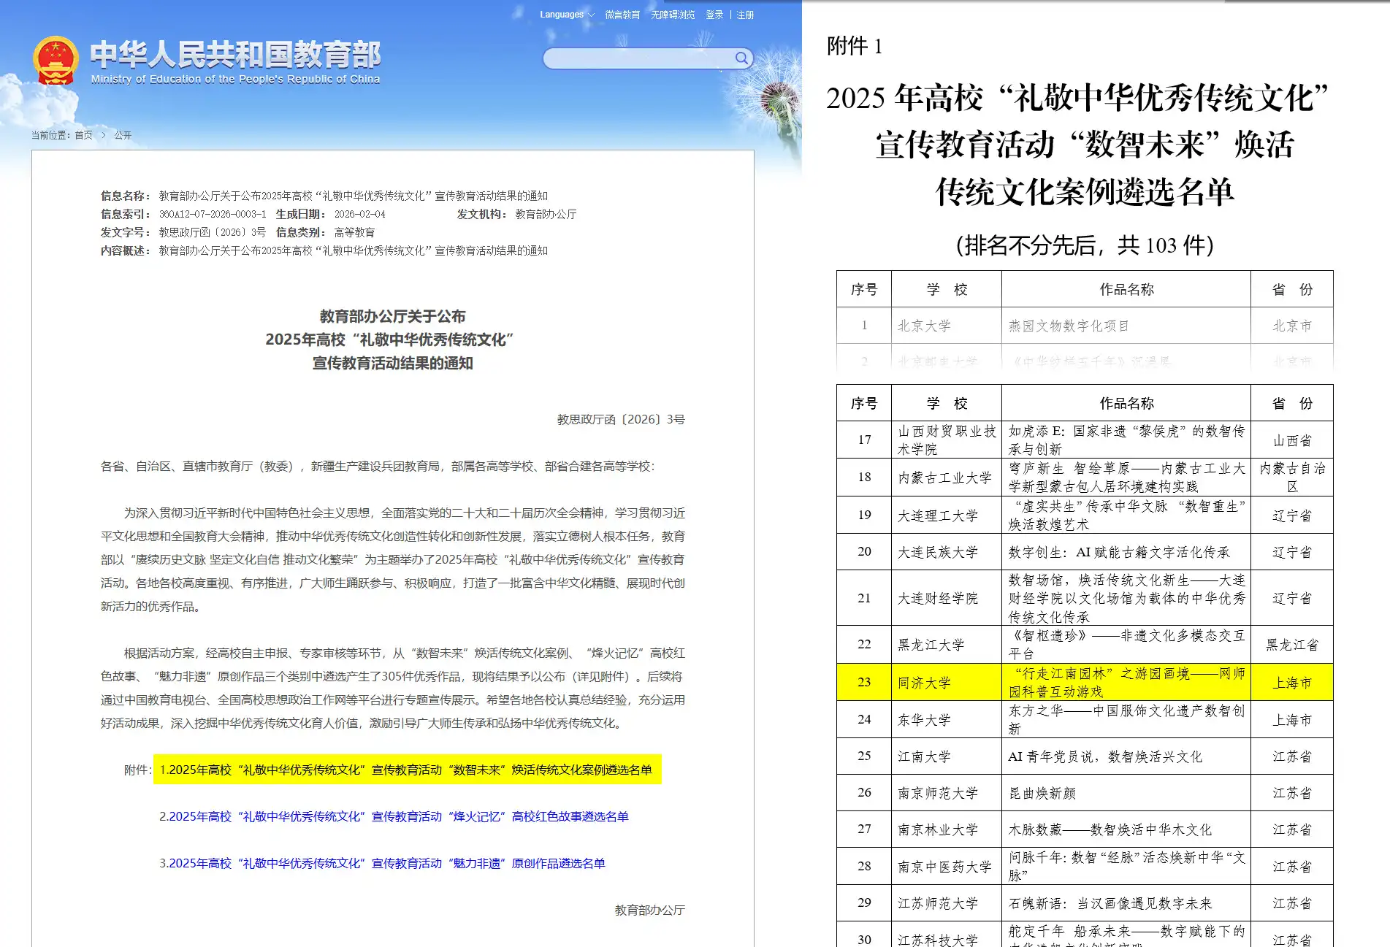Viewport: 1390px width, 947px height.
Task: Click the ministry title 中华人民共和国教育部
Action: 235,55
